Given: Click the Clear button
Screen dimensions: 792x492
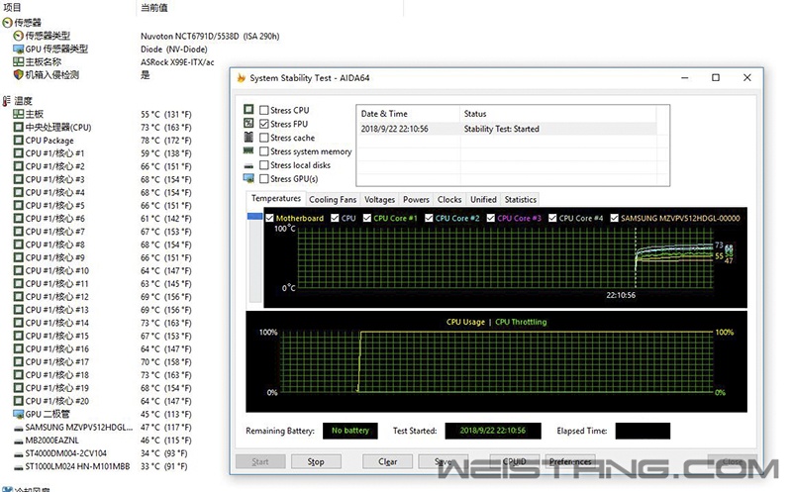Looking at the screenshot, I should click(388, 461).
